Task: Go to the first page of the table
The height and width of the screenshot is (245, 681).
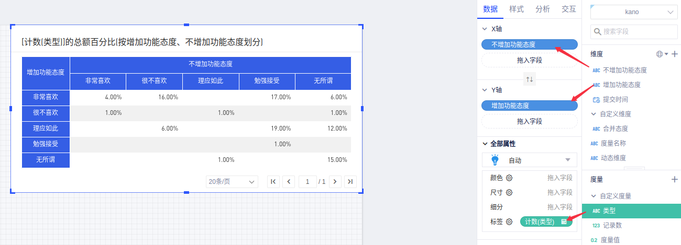Action: tap(273, 181)
